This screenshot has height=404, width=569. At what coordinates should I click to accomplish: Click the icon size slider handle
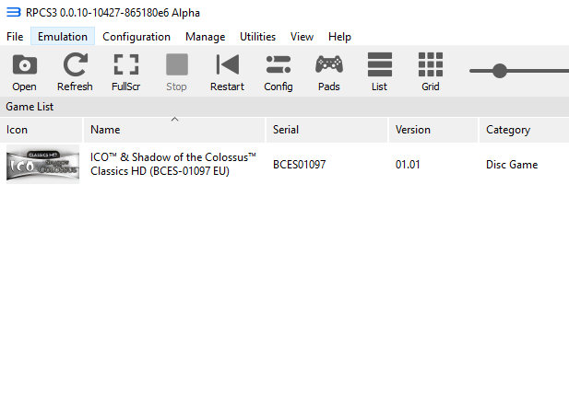(x=500, y=71)
